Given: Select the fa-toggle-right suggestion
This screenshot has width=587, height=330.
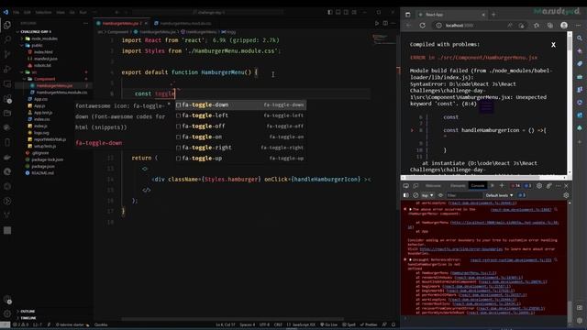Looking at the screenshot, I should [240, 148].
